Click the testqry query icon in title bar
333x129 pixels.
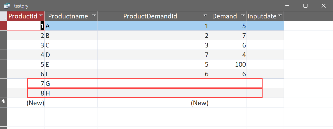[7, 6]
